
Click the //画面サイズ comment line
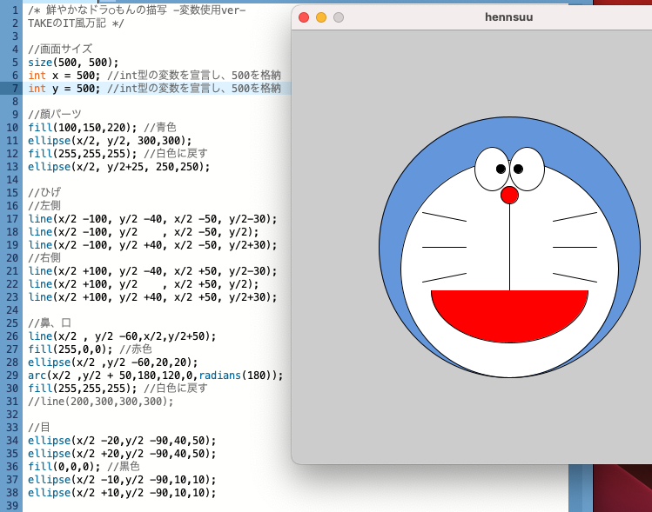click(60, 50)
